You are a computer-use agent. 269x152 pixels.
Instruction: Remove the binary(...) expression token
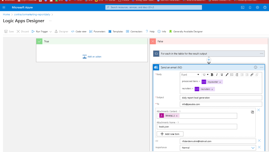click(x=177, y=116)
